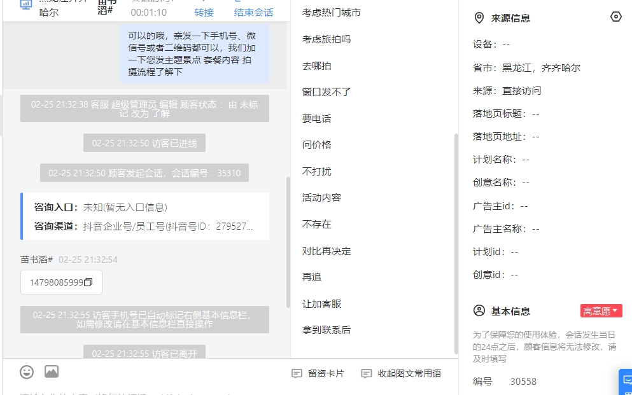Choose the 不存在 quick phrase
This screenshot has height=395, width=632.
click(317, 225)
